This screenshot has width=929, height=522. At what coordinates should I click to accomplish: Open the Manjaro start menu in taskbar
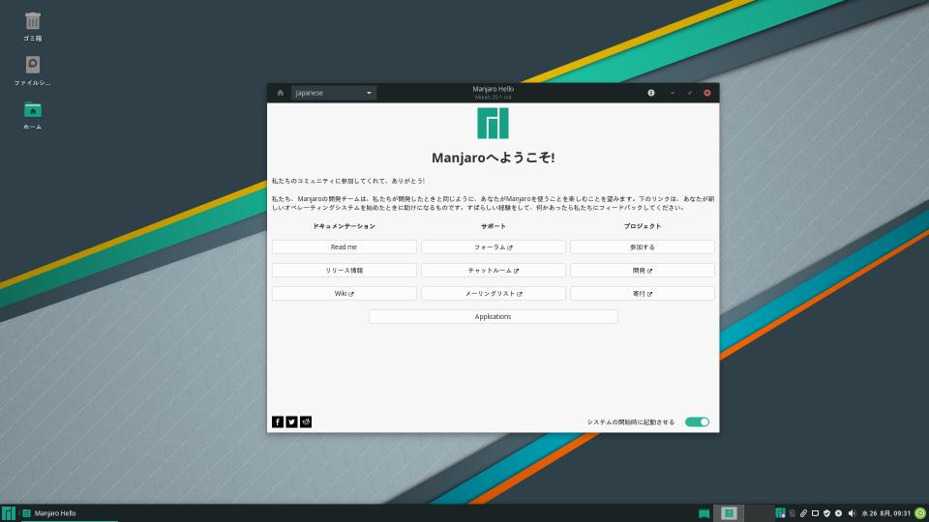(x=8, y=513)
